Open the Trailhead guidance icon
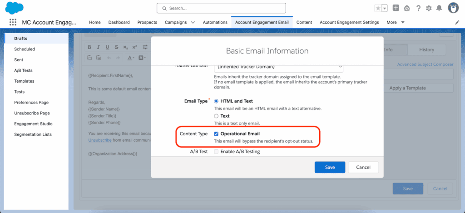Image resolution: width=465 pixels, height=213 pixels. (x=407, y=8)
